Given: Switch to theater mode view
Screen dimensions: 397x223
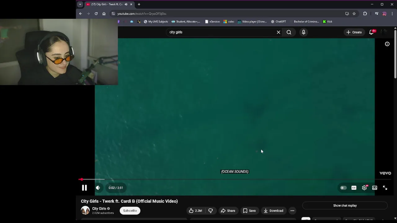Looking at the screenshot, I should pyautogui.click(x=375, y=188).
